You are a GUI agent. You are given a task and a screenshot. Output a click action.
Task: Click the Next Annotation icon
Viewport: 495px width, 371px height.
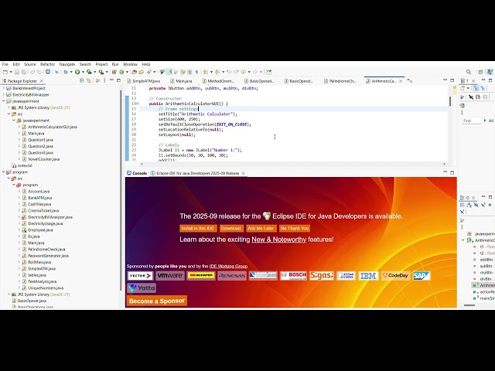pos(205,72)
